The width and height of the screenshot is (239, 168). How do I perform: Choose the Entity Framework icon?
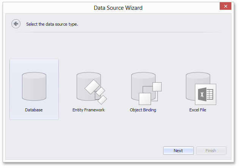coord(91,88)
